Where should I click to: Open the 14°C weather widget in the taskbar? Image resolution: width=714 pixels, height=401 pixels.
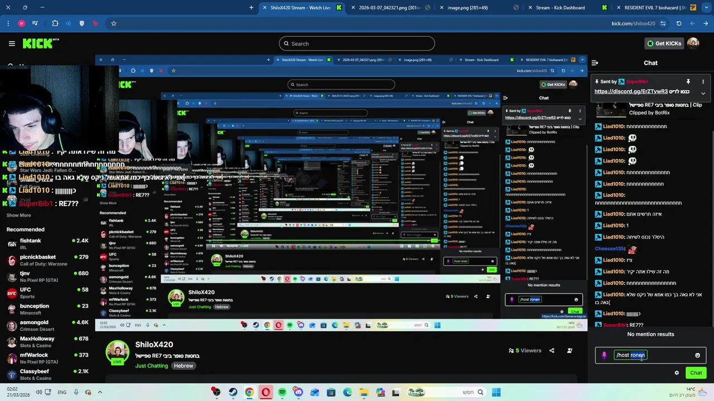(684, 392)
